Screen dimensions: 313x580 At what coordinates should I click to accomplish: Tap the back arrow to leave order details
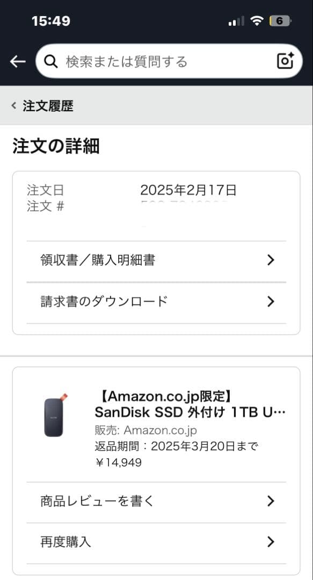pyautogui.click(x=17, y=61)
